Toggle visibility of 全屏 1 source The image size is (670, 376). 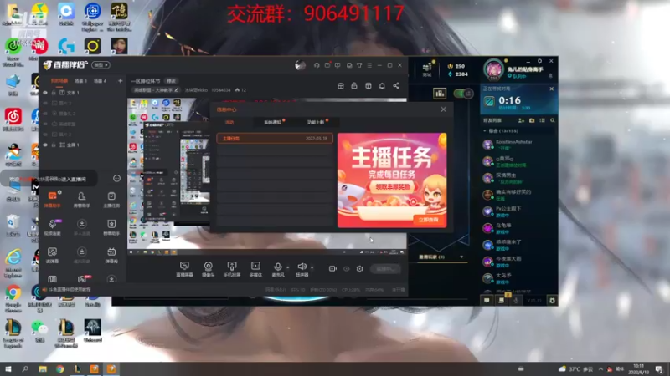(x=45, y=145)
